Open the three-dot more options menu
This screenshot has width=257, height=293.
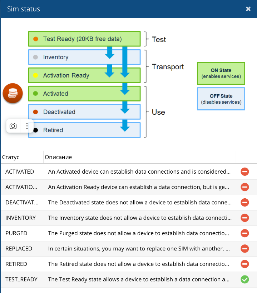(27, 126)
